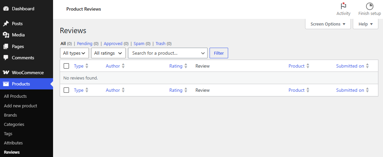This screenshot has width=383, height=157.
Task: Click sort arrows beside footer Submitted on
Action: pos(367,90)
